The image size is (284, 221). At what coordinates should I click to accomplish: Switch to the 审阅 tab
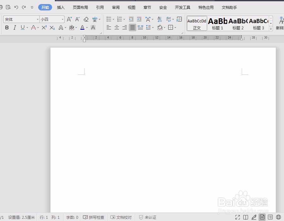click(x=116, y=8)
